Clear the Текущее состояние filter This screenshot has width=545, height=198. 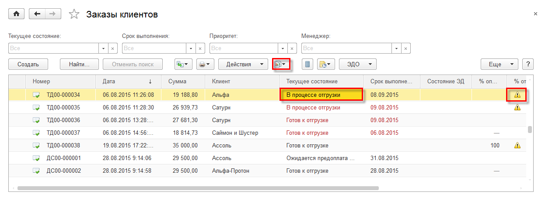(112, 48)
